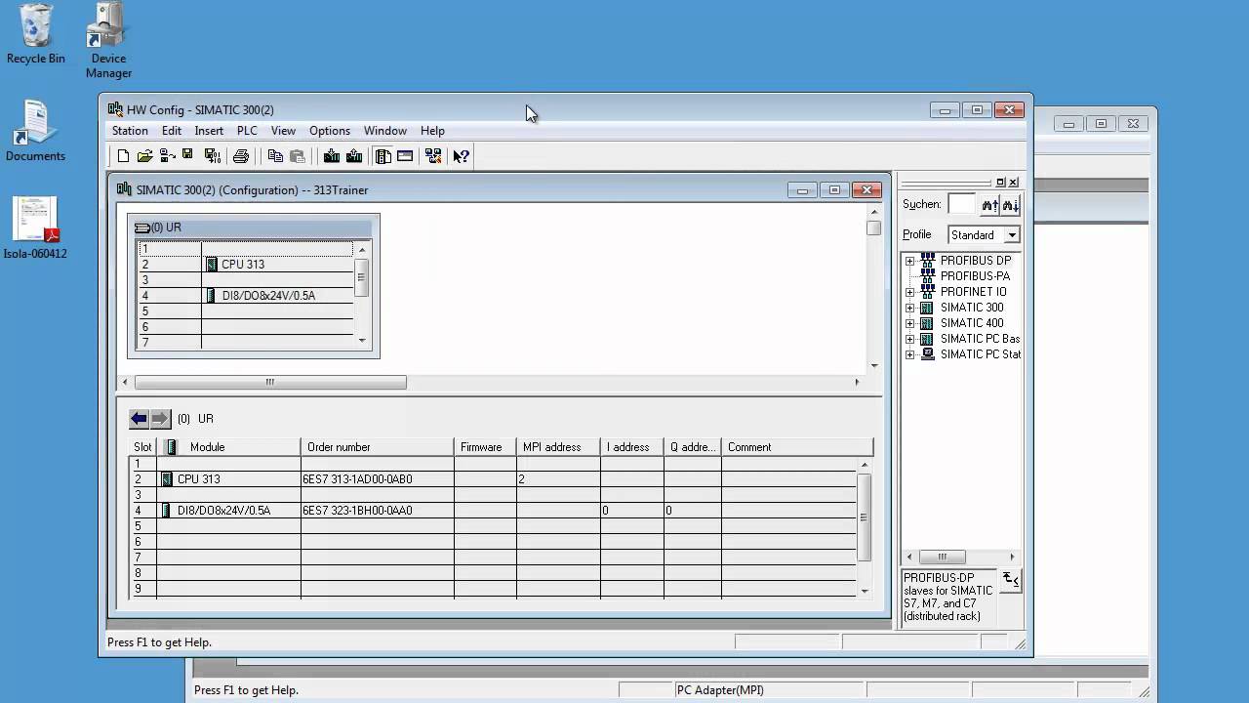
Task: Click the Address Overview window icon
Action: pos(405,156)
